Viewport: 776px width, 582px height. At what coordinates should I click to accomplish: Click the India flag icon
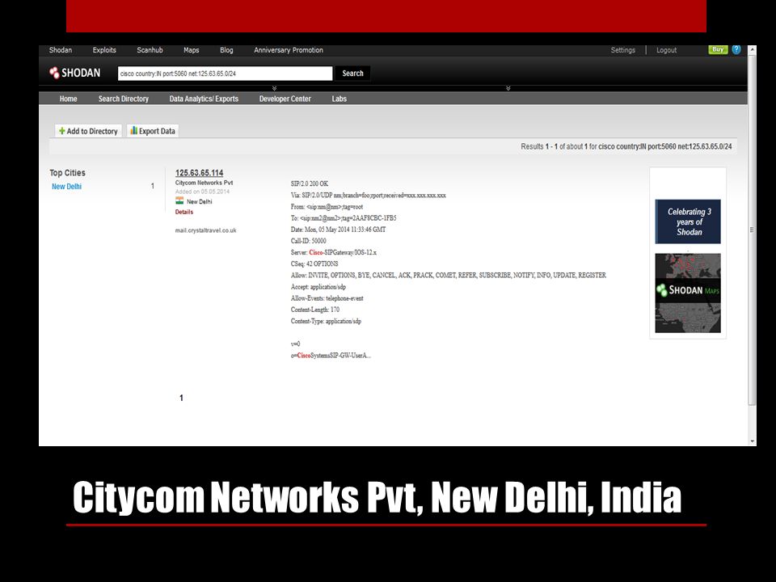[x=179, y=200]
